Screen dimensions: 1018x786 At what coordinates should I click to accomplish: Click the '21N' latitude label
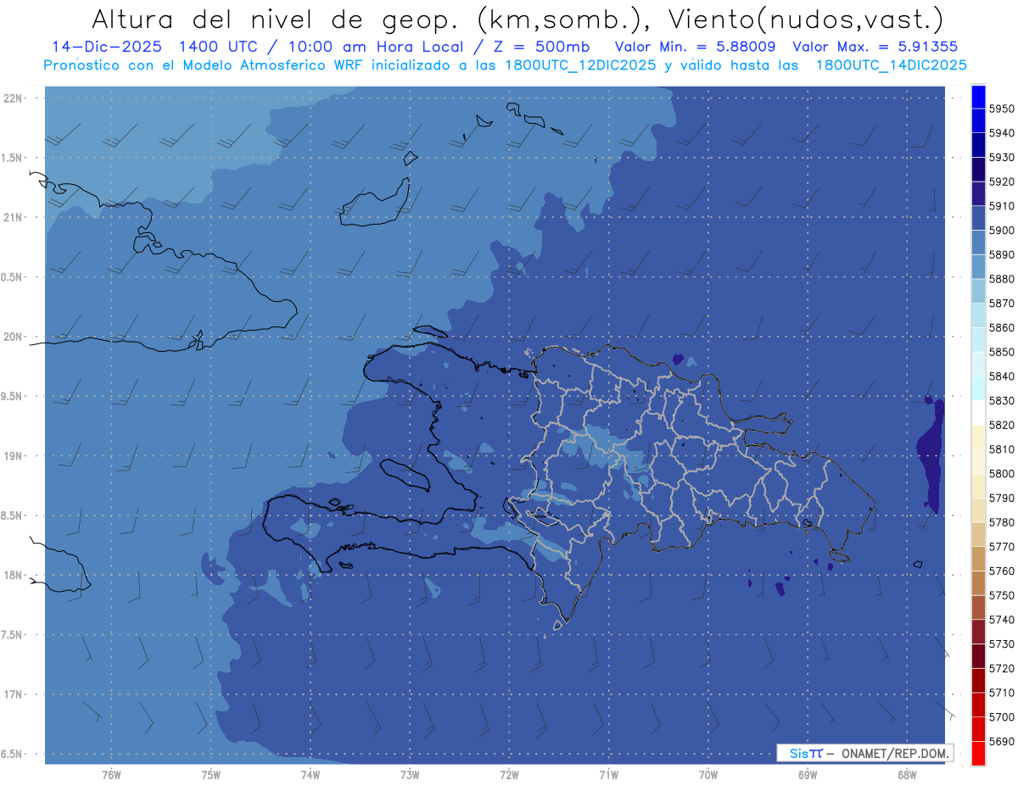13,217
